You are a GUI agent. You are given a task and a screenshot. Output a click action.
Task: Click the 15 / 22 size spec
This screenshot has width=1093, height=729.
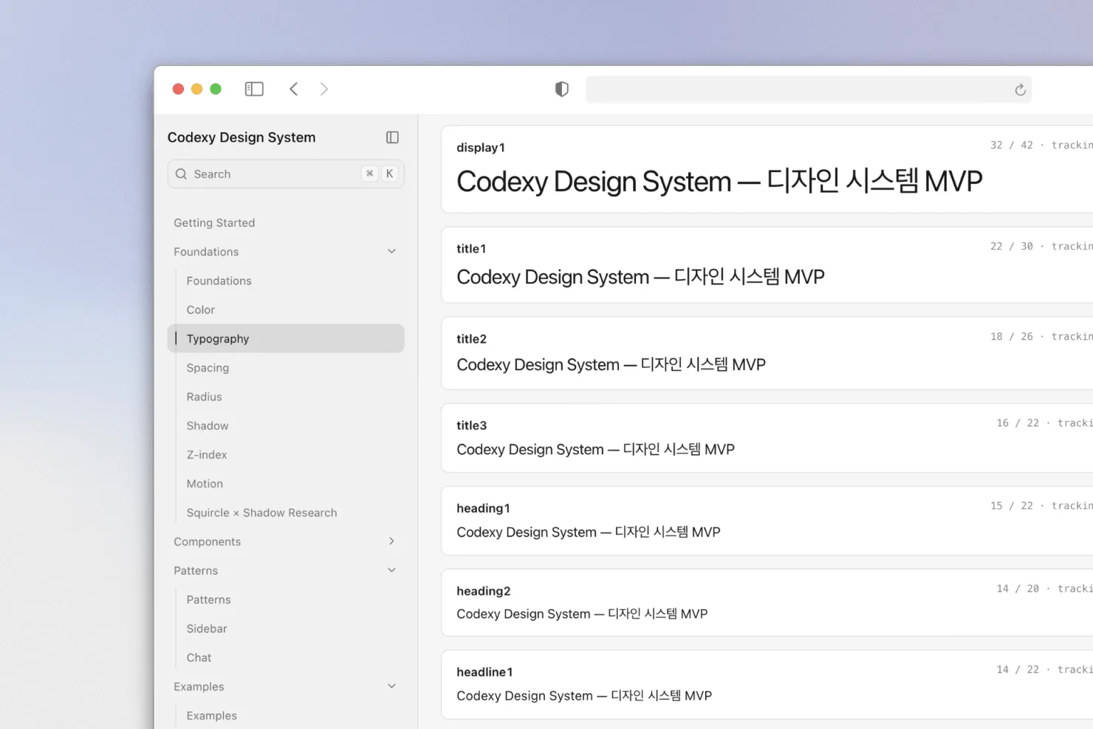click(1012, 506)
